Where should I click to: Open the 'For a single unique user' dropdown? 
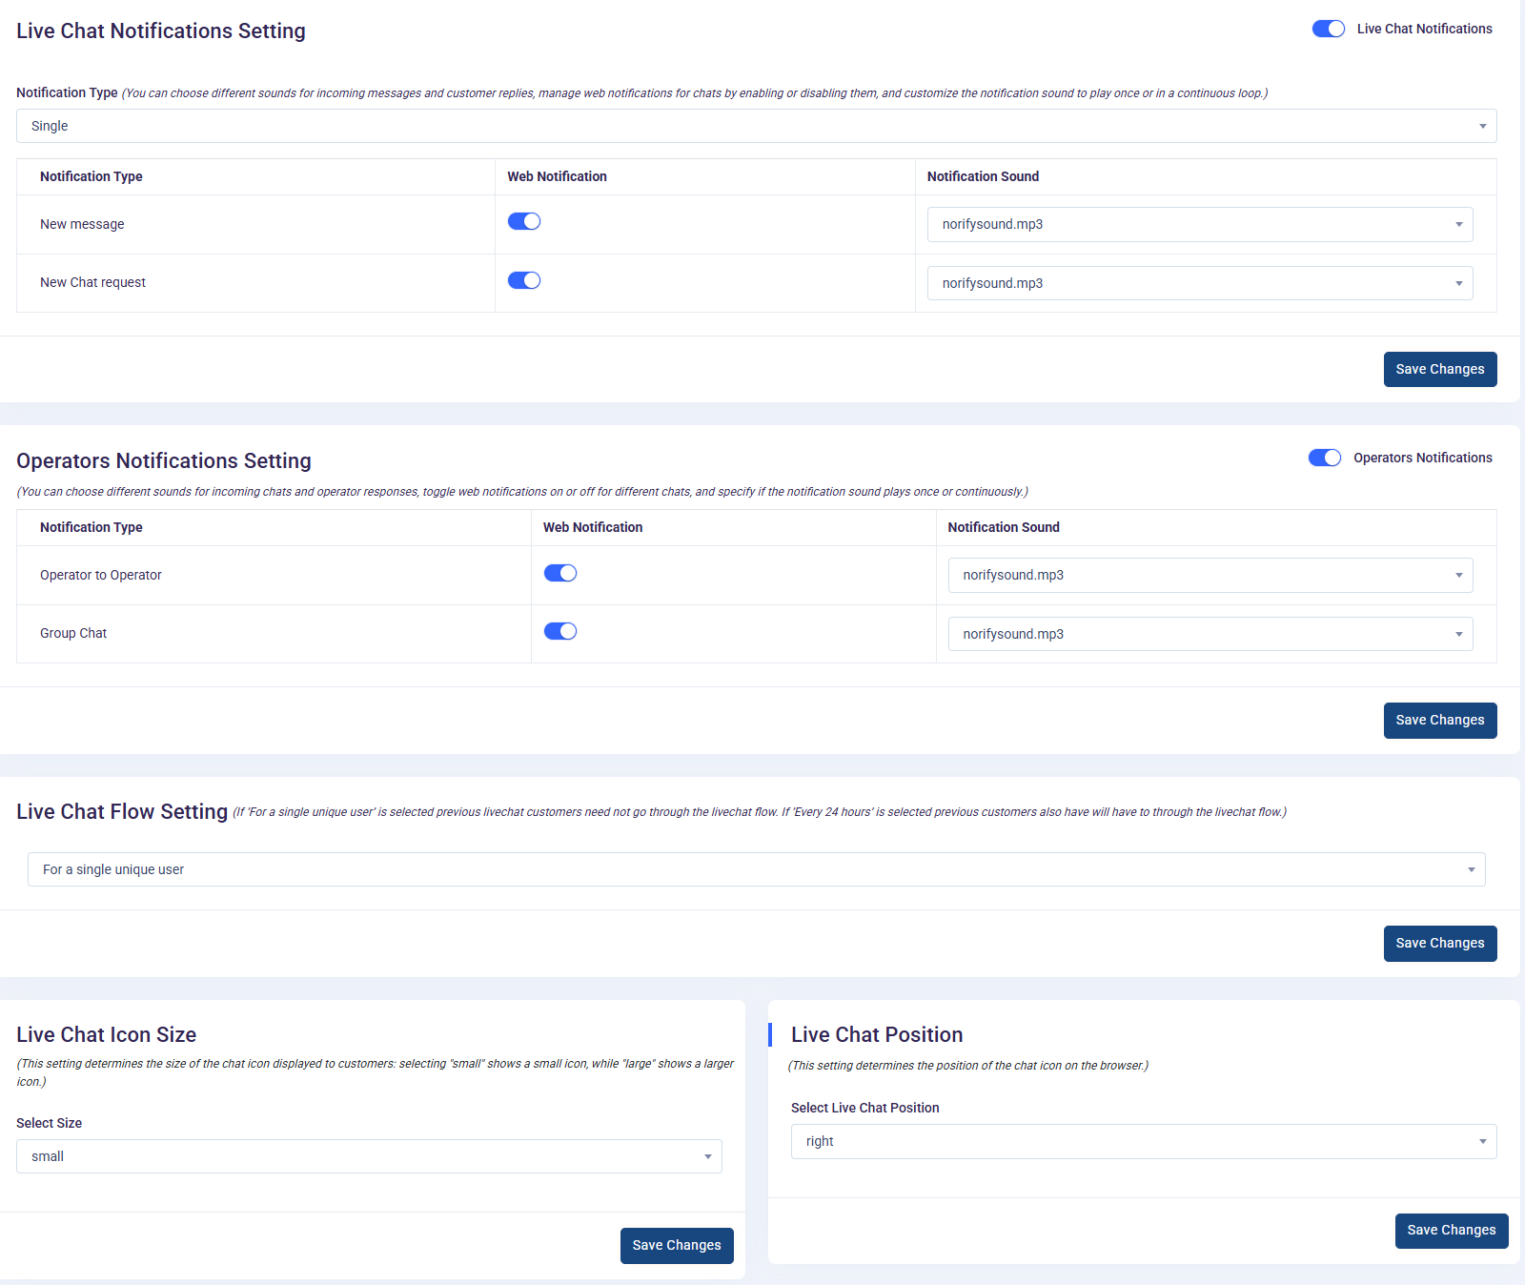pos(756,869)
